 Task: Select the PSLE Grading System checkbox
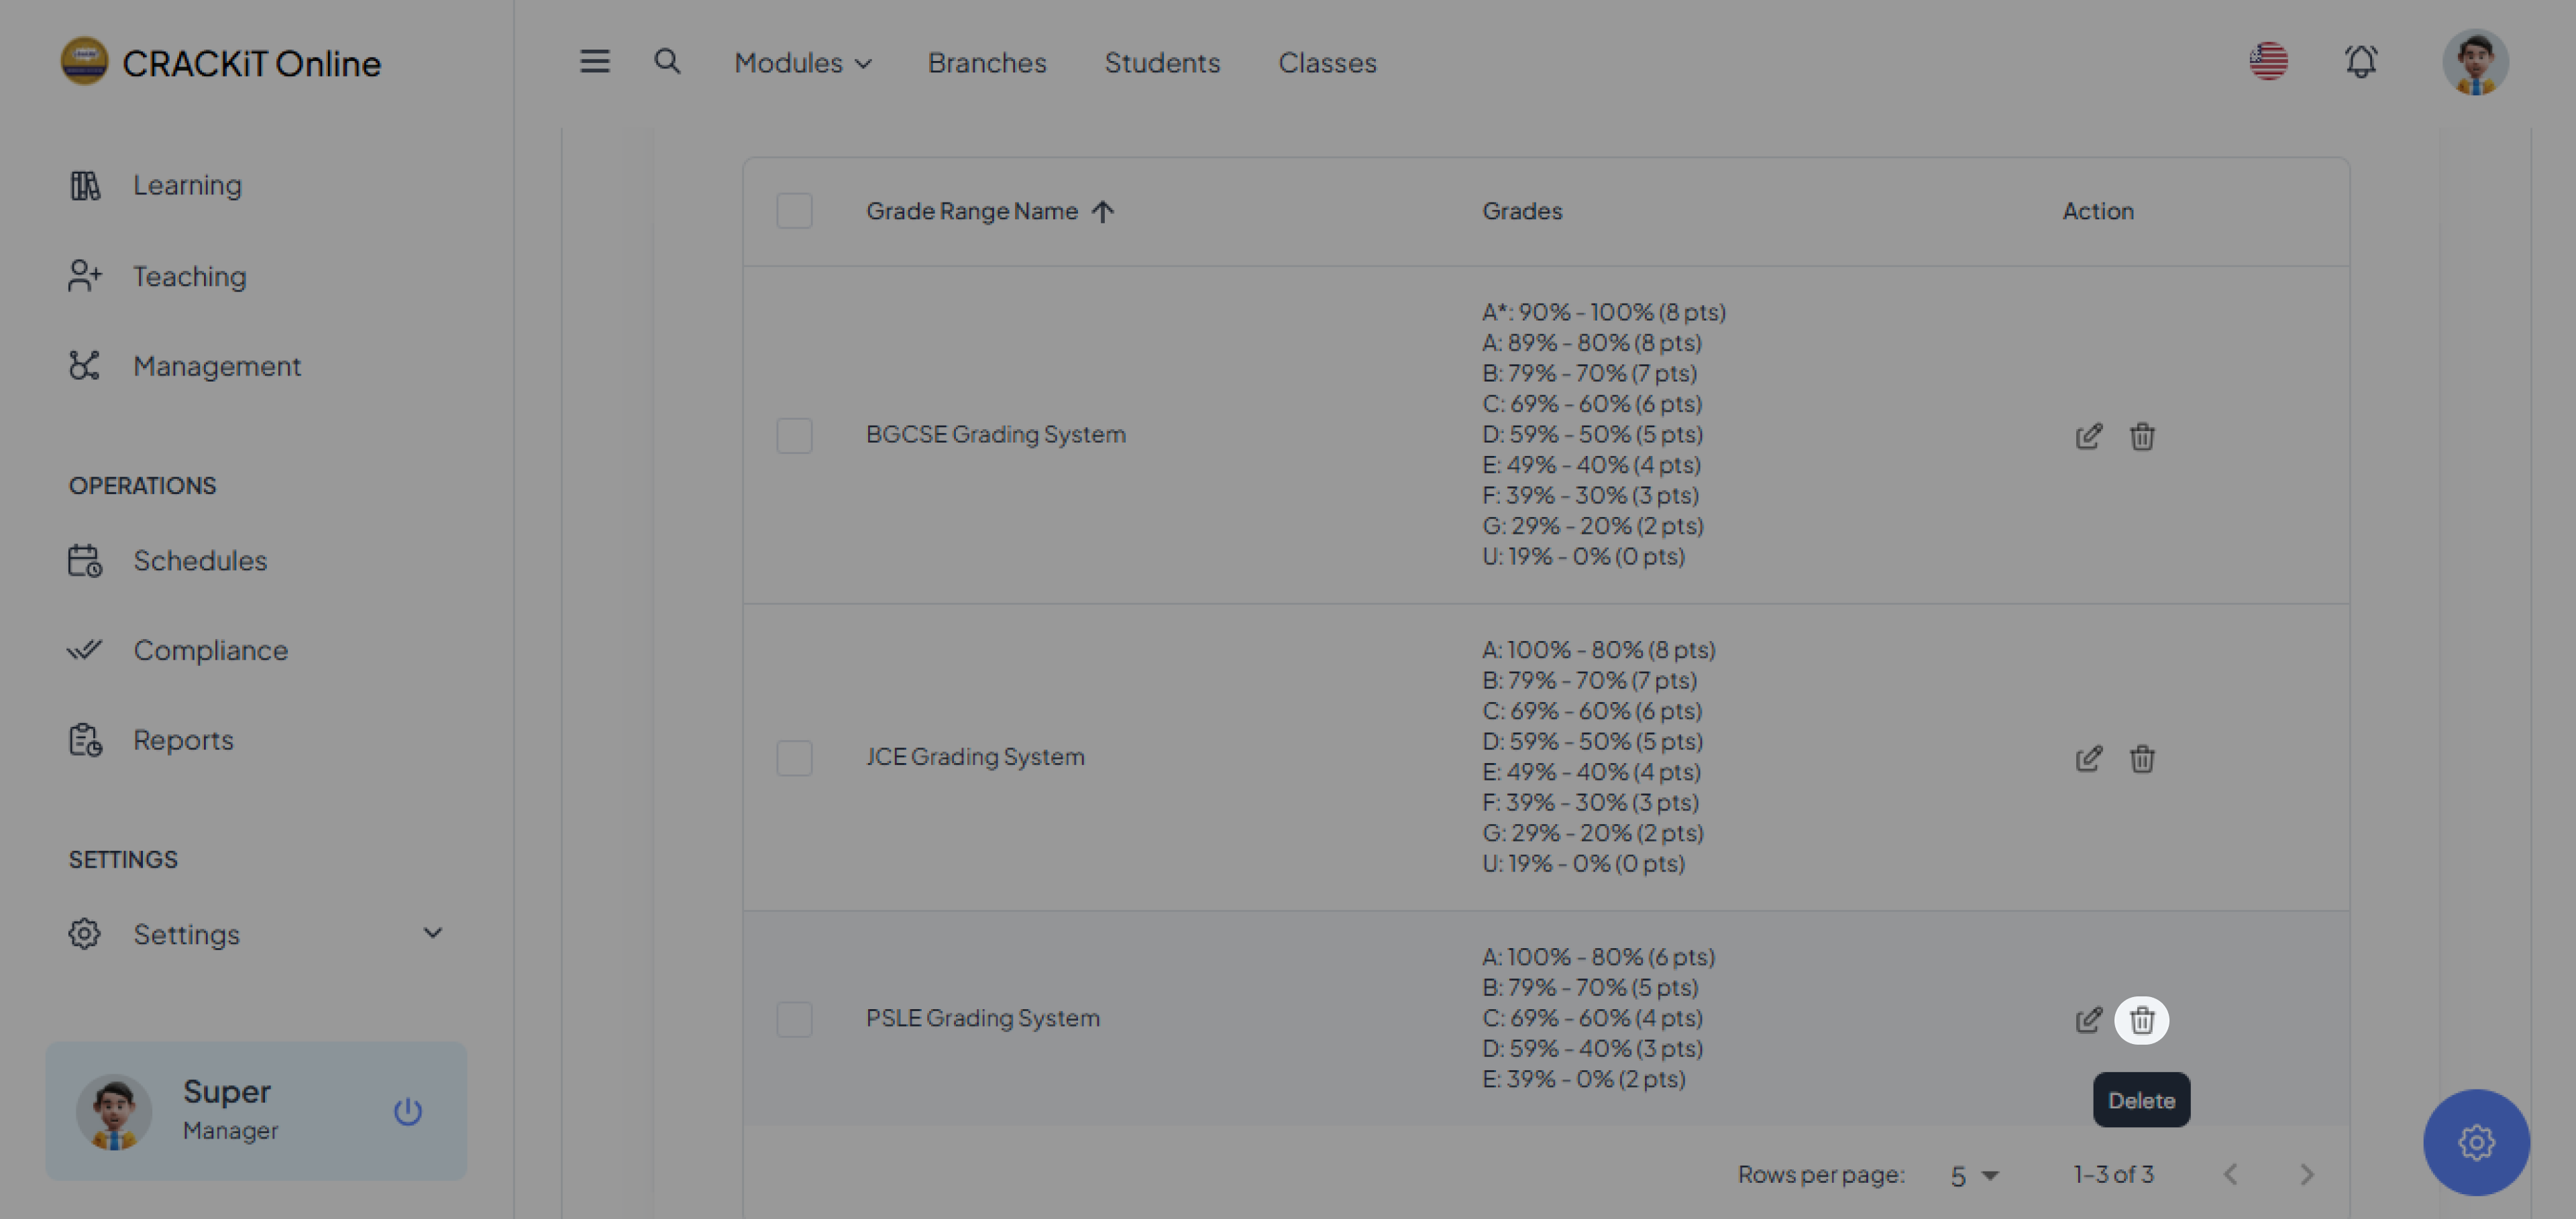point(794,1019)
